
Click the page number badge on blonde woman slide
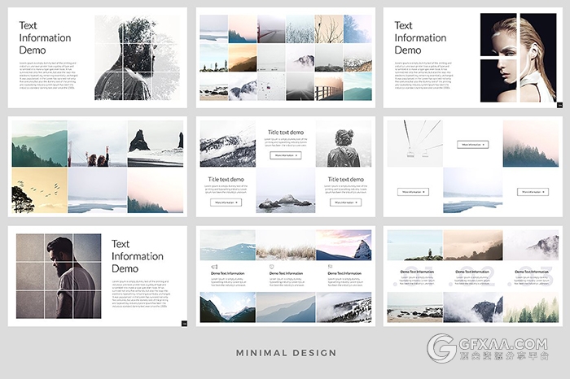[x=559, y=104]
